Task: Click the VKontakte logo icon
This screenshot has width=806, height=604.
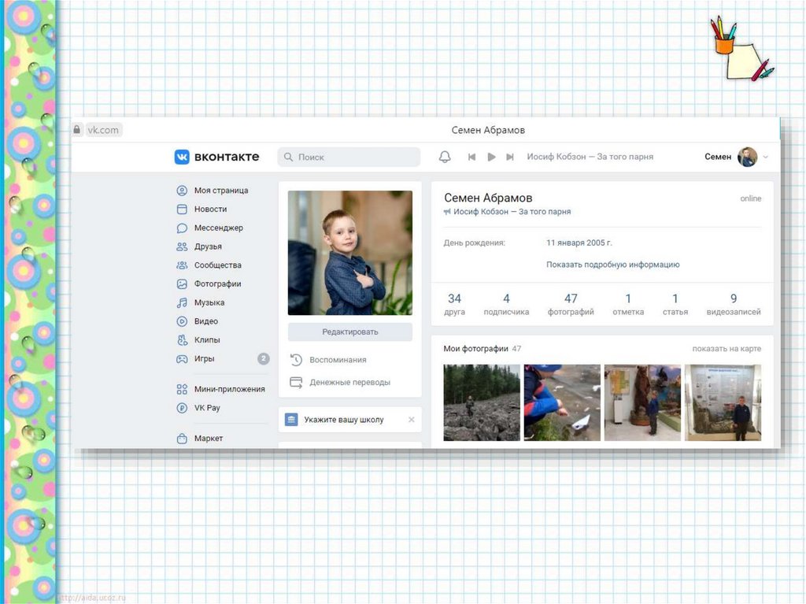Action: [x=182, y=157]
